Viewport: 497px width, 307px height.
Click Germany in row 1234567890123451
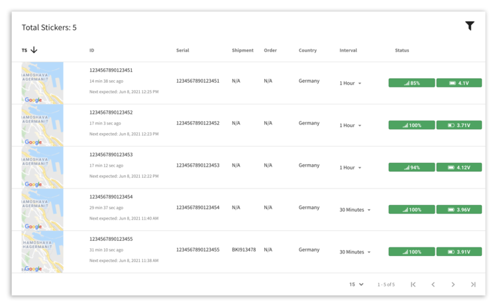[309, 81]
